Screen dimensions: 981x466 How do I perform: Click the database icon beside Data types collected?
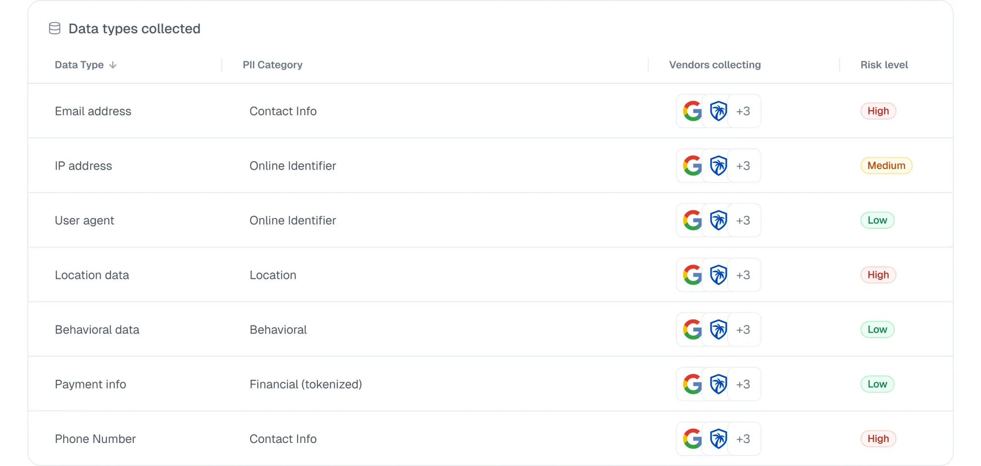[x=54, y=28]
